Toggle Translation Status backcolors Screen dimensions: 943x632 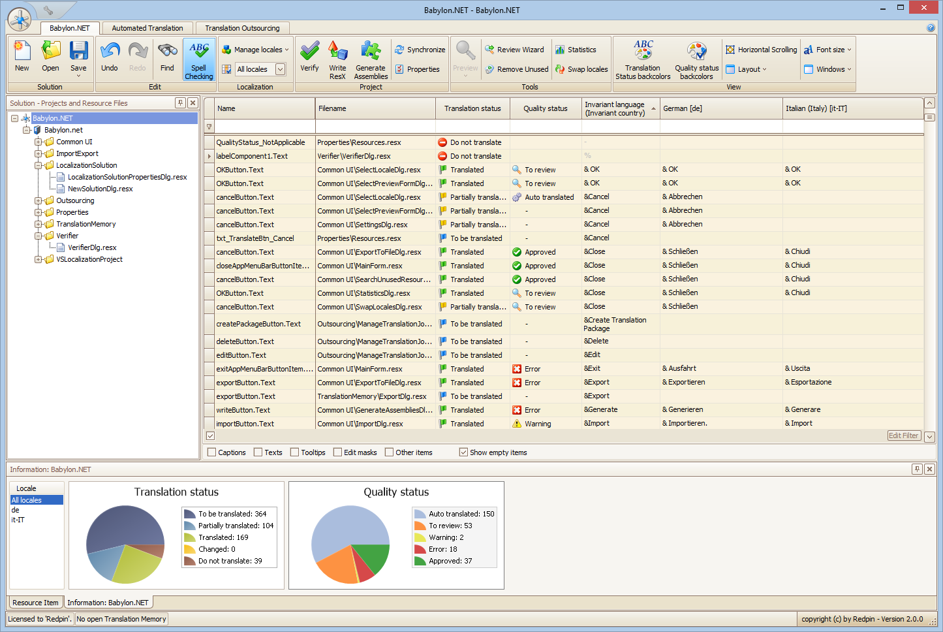click(x=643, y=59)
